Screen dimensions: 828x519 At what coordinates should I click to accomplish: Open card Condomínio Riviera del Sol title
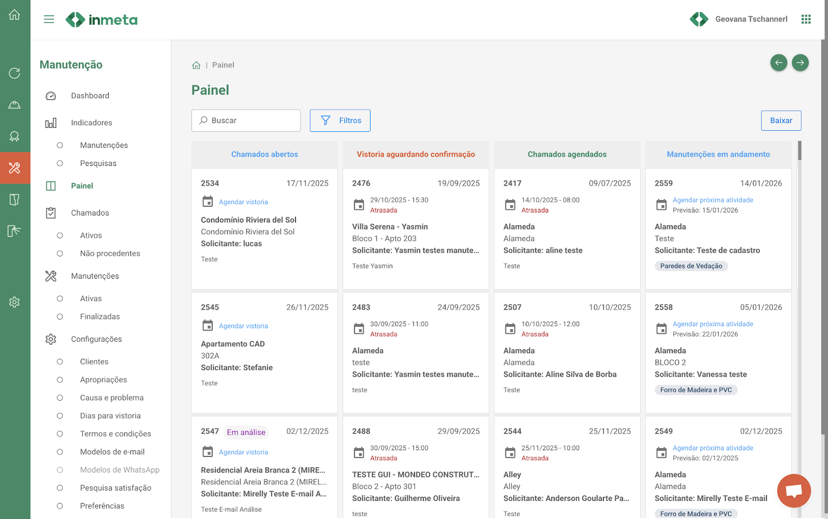(x=248, y=220)
